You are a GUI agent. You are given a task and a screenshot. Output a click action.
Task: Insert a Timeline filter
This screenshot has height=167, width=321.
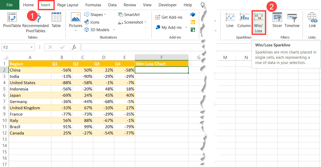[x=292, y=21]
